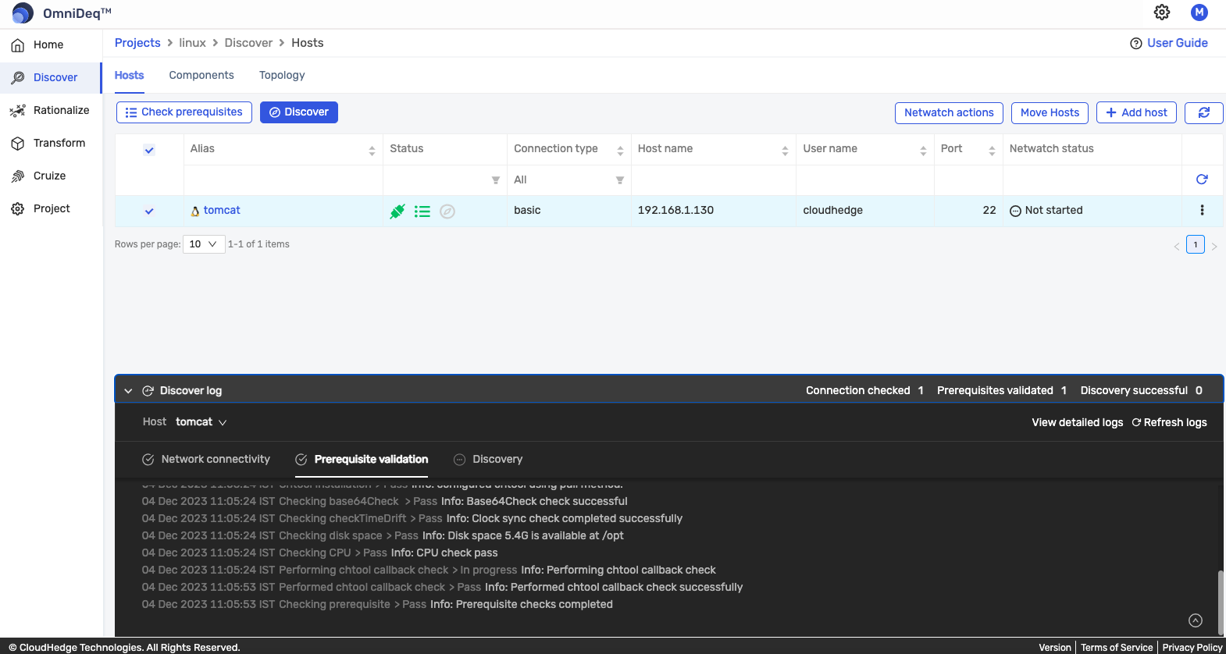Open Rationalize in sidebar
Image resolution: width=1226 pixels, height=654 pixels.
coord(51,111)
